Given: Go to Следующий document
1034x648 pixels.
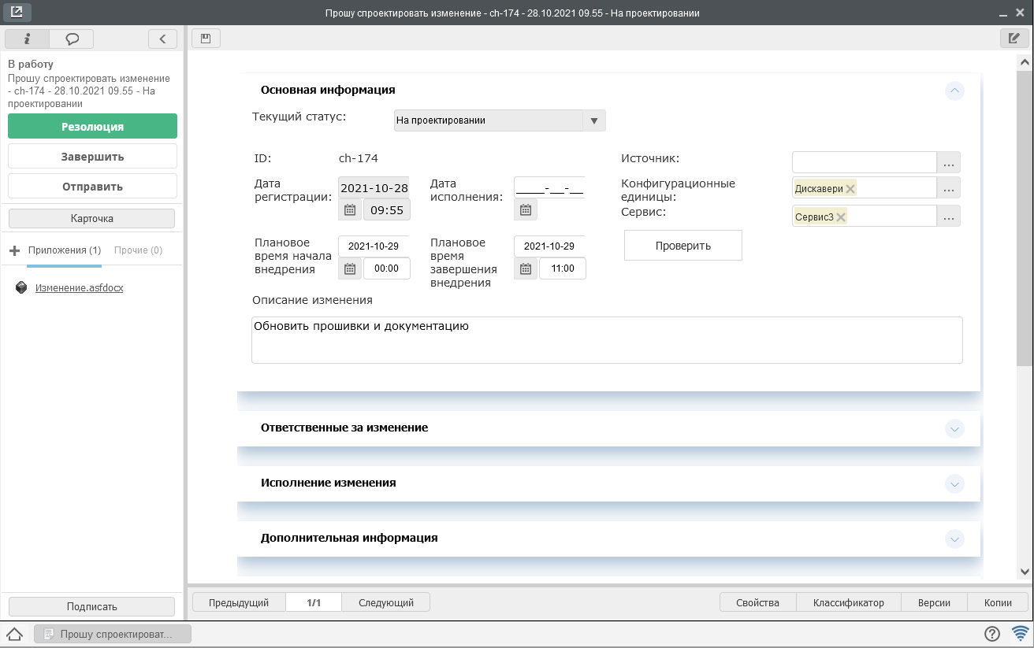Looking at the screenshot, I should (386, 602).
